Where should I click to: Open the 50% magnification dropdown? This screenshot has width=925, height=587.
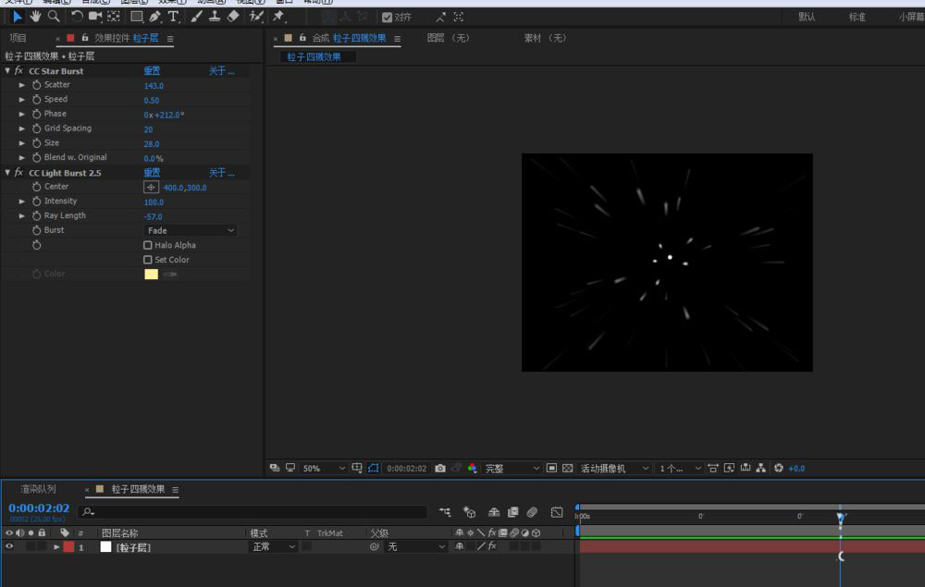(x=324, y=469)
